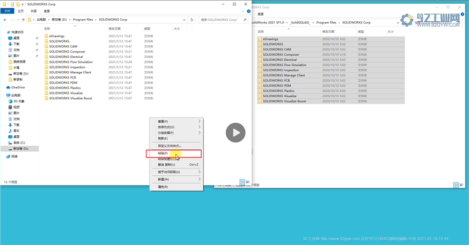Open the quick access toolbar customize dropdown
Image resolution: width=469 pixels, height=245 pixels.
22,5
